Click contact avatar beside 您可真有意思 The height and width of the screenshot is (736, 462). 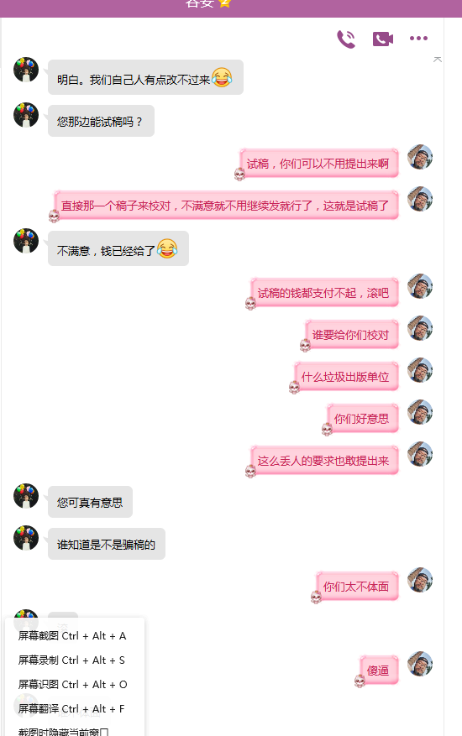tap(26, 496)
